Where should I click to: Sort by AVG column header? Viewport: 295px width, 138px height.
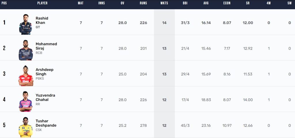(x=206, y=3)
